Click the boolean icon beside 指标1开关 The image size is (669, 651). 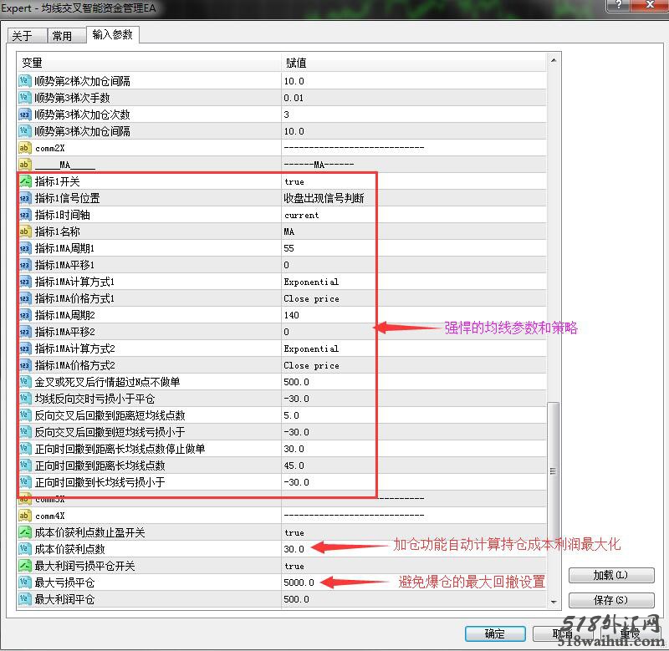(25, 181)
